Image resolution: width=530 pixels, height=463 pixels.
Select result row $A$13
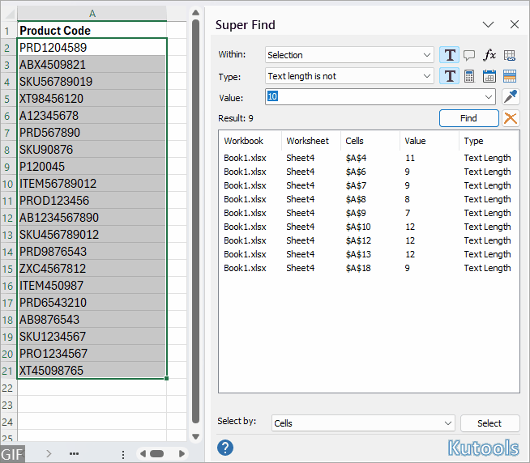(369, 254)
